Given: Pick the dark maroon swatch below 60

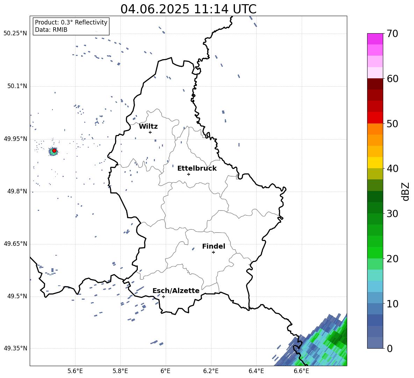Looking at the screenshot, I should pos(375,84).
